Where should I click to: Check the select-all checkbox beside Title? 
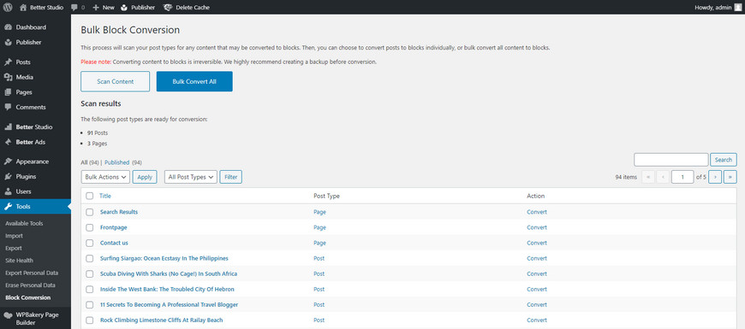(89, 196)
